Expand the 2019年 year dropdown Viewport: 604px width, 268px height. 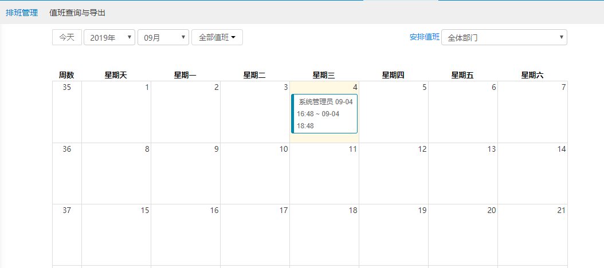click(109, 37)
